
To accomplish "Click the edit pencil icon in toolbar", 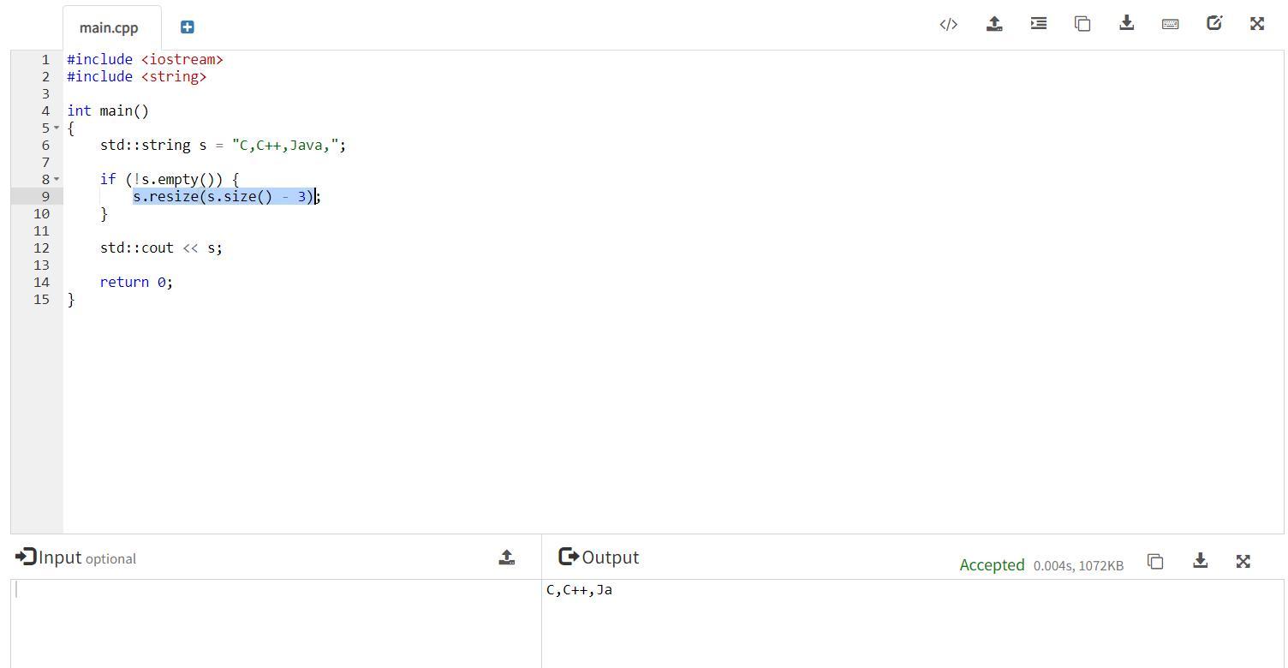I will pyautogui.click(x=1214, y=24).
